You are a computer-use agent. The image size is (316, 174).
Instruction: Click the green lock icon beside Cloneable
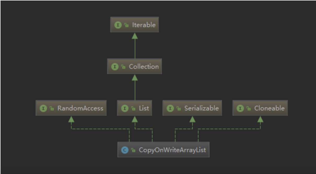tap(249, 109)
